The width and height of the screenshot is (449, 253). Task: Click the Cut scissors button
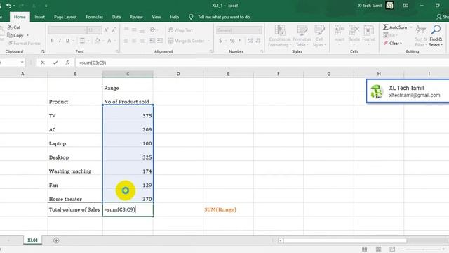(14, 27)
